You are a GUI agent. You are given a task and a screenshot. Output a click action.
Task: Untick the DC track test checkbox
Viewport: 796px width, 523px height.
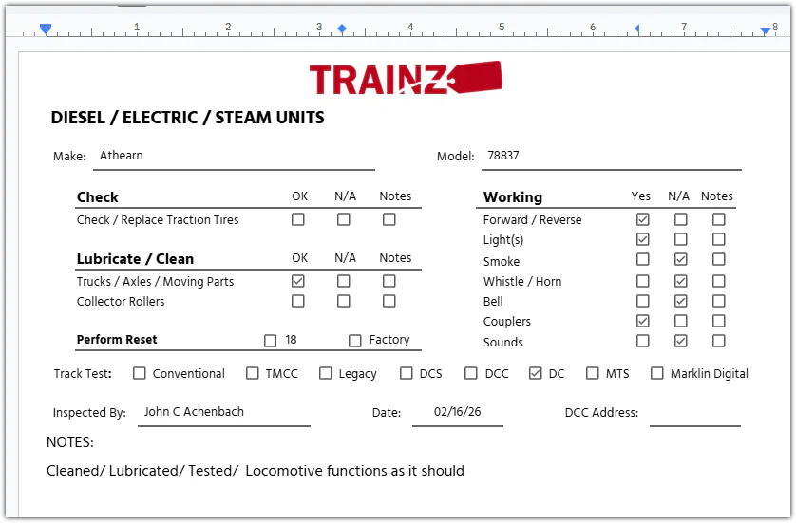pos(536,373)
